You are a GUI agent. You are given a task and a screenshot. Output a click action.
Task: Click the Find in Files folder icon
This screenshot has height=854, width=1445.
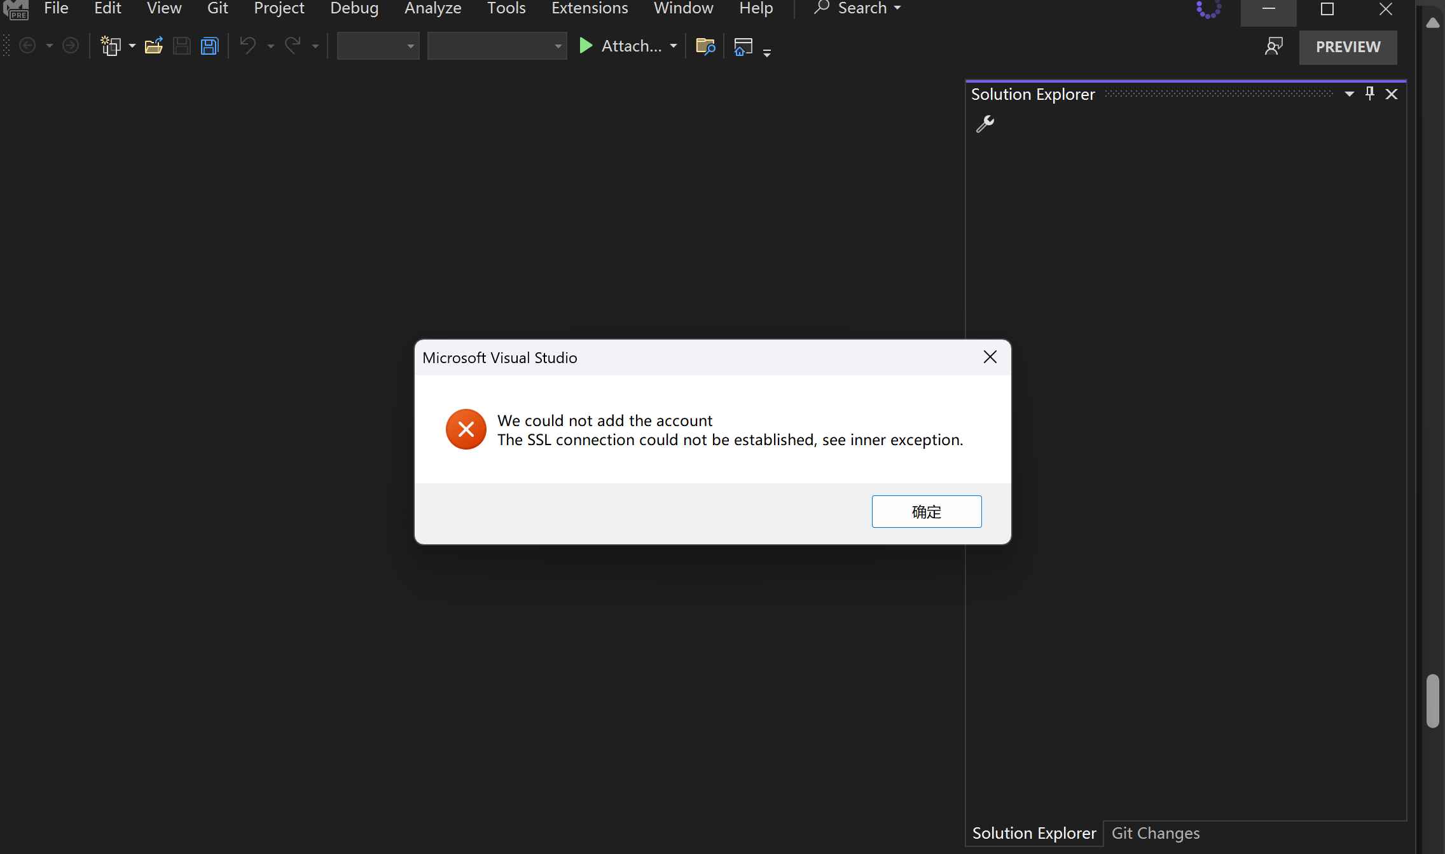click(x=705, y=46)
